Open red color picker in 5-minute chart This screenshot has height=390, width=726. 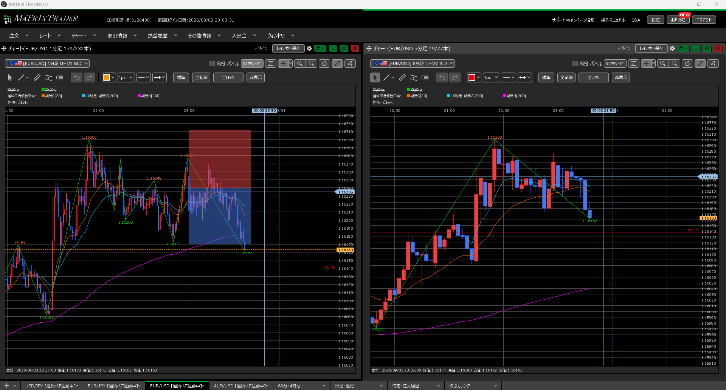474,77
